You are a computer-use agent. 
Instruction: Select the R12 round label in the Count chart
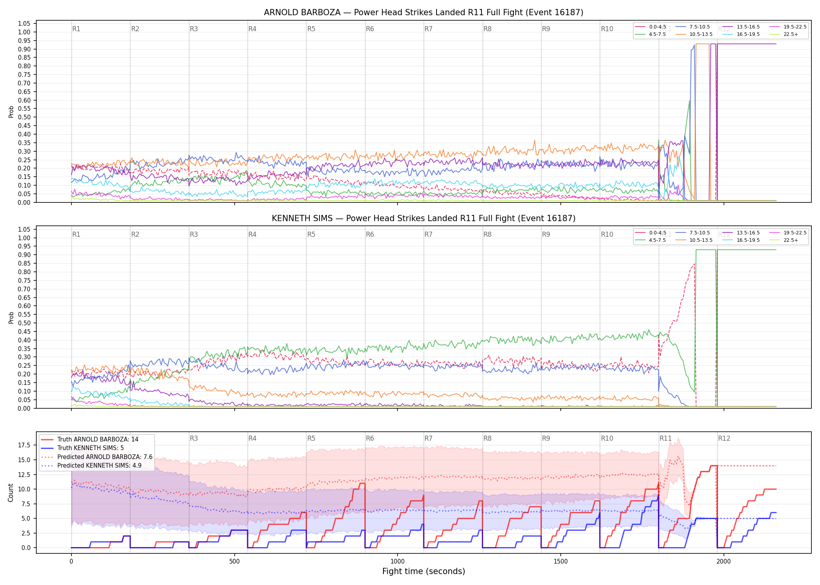pyautogui.click(x=724, y=438)
